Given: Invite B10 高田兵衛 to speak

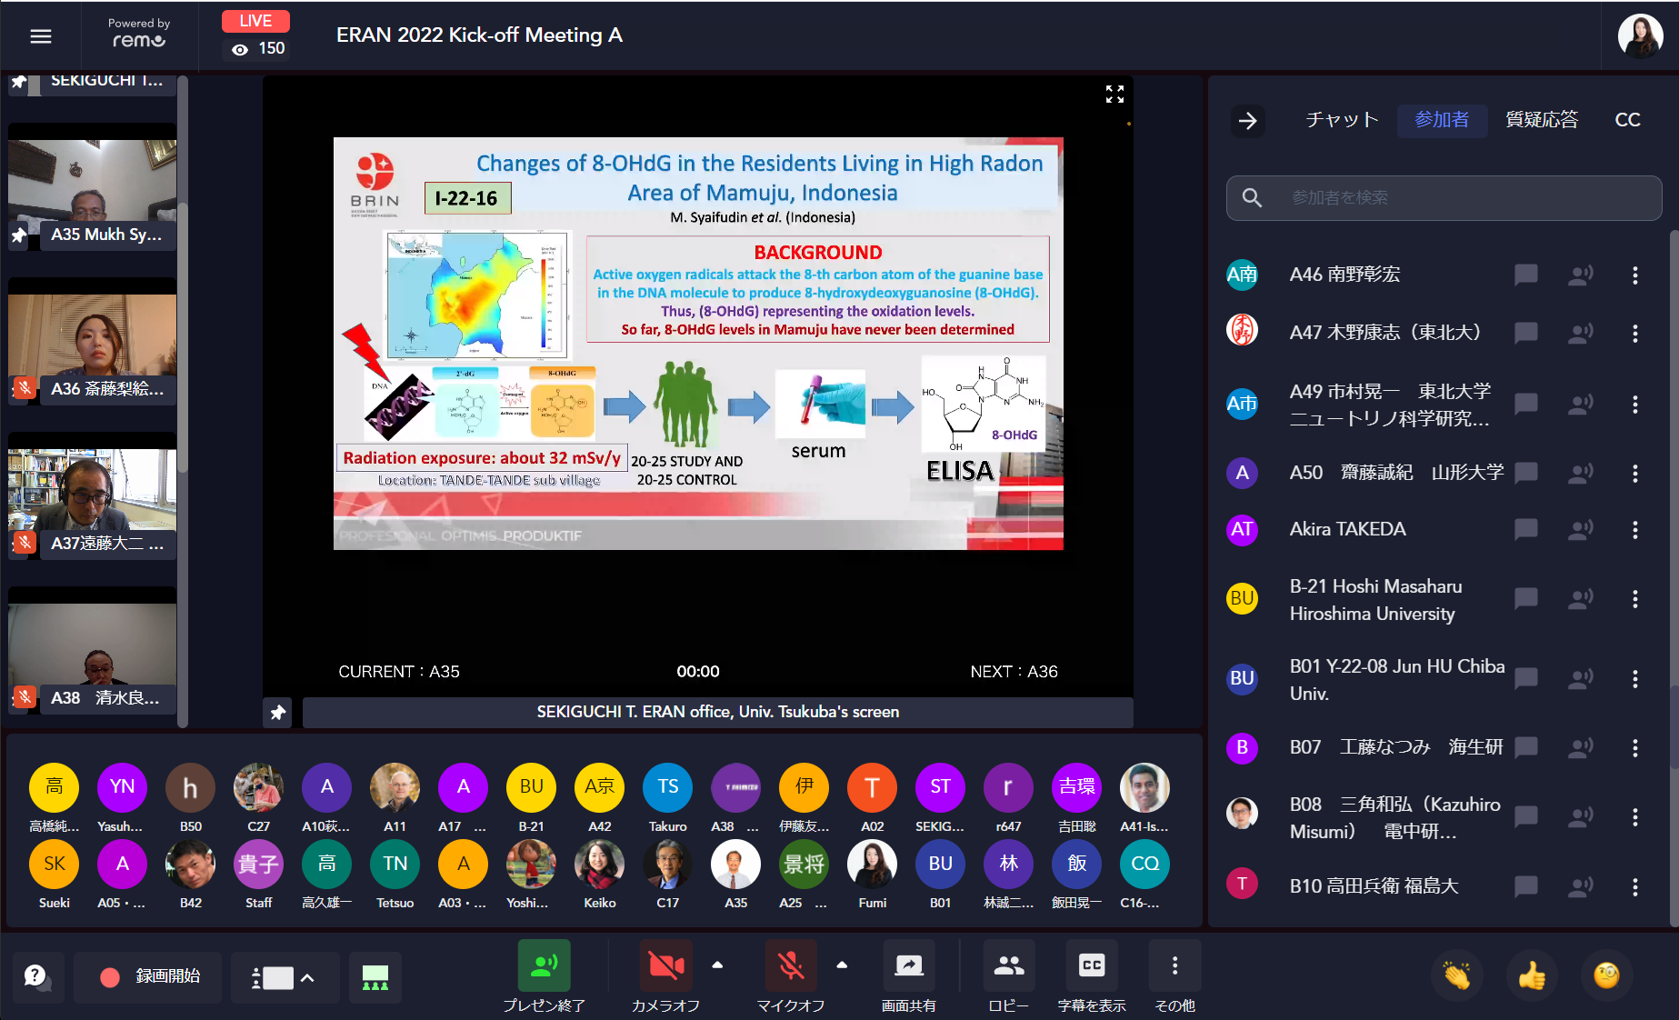Looking at the screenshot, I should [1581, 886].
